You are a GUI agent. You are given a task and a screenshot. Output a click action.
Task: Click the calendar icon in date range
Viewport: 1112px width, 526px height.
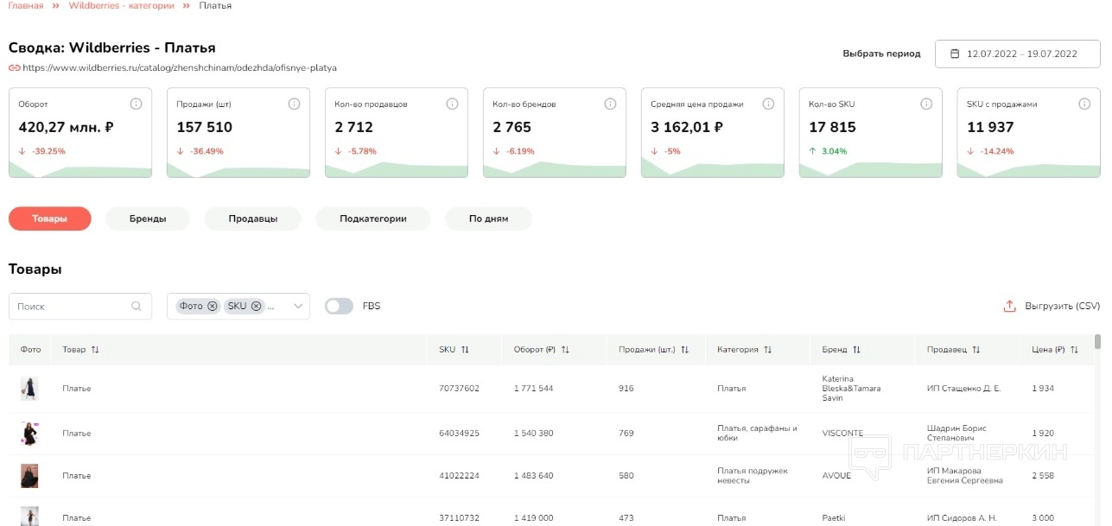tap(955, 54)
